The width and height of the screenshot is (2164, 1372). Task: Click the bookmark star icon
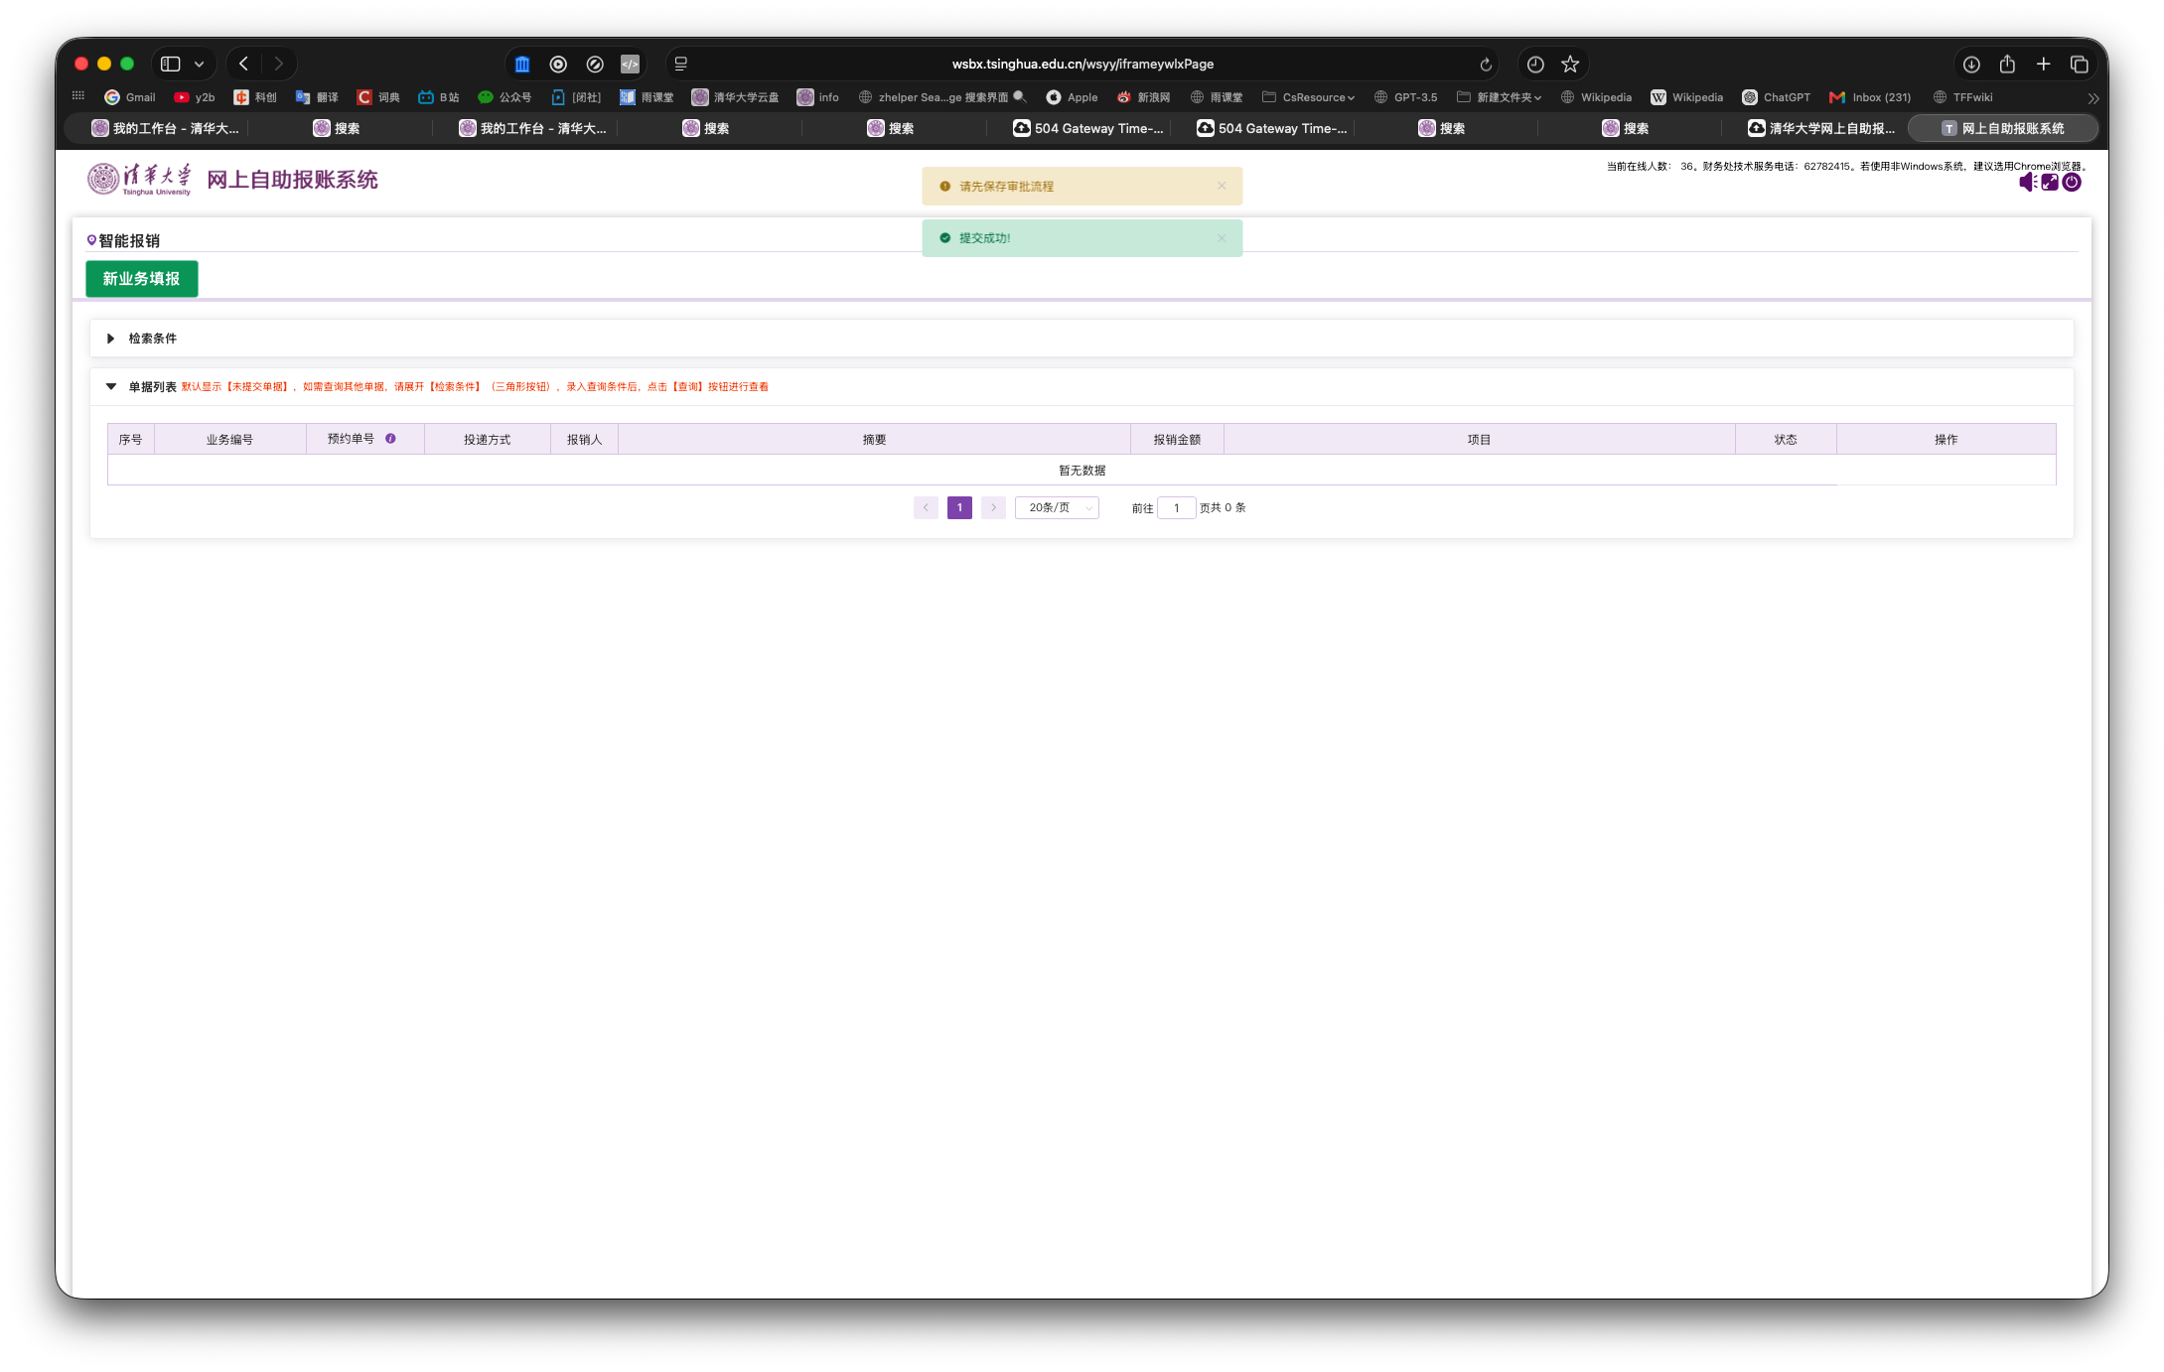[x=1570, y=64]
